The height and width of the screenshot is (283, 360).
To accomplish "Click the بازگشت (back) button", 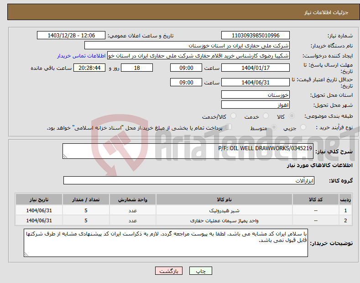I will (169, 271).
